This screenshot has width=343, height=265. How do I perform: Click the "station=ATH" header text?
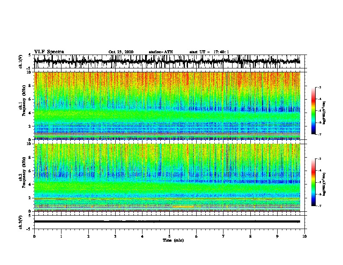click(161, 52)
